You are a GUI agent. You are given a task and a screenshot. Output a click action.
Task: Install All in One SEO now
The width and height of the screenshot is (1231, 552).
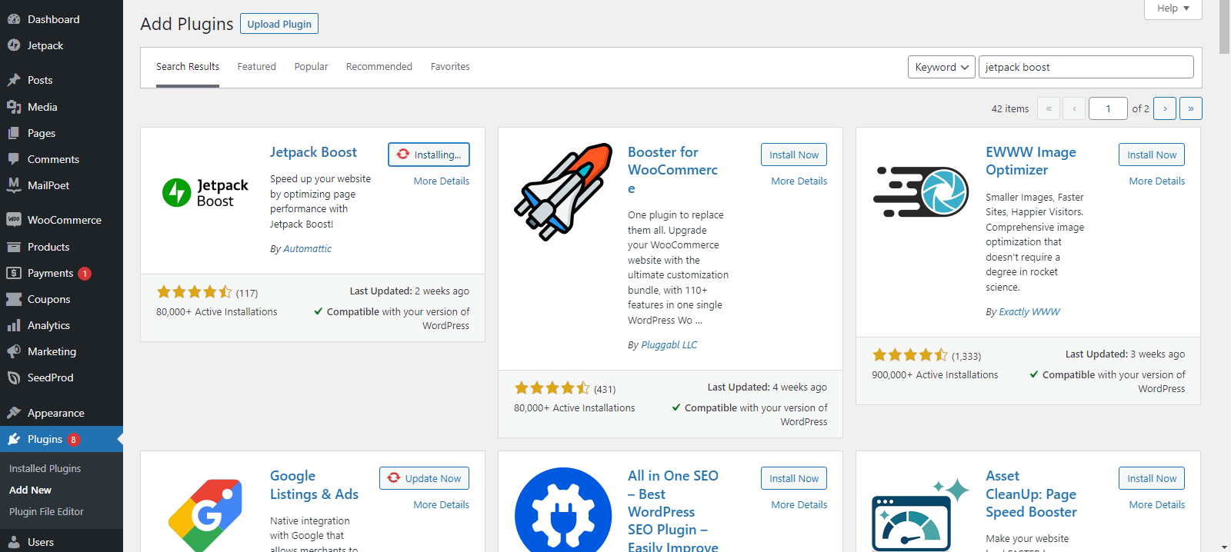click(794, 478)
